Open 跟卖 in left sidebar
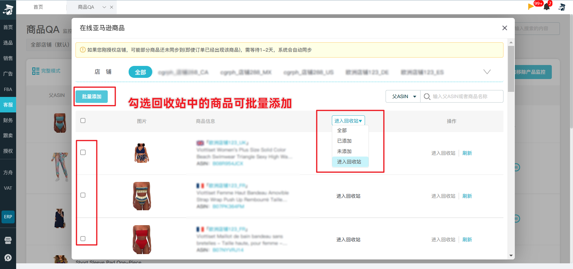 click(8, 136)
